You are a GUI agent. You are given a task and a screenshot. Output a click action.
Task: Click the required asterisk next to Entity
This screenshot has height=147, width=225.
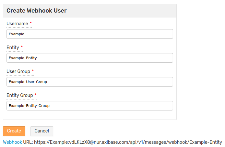point(22,47)
